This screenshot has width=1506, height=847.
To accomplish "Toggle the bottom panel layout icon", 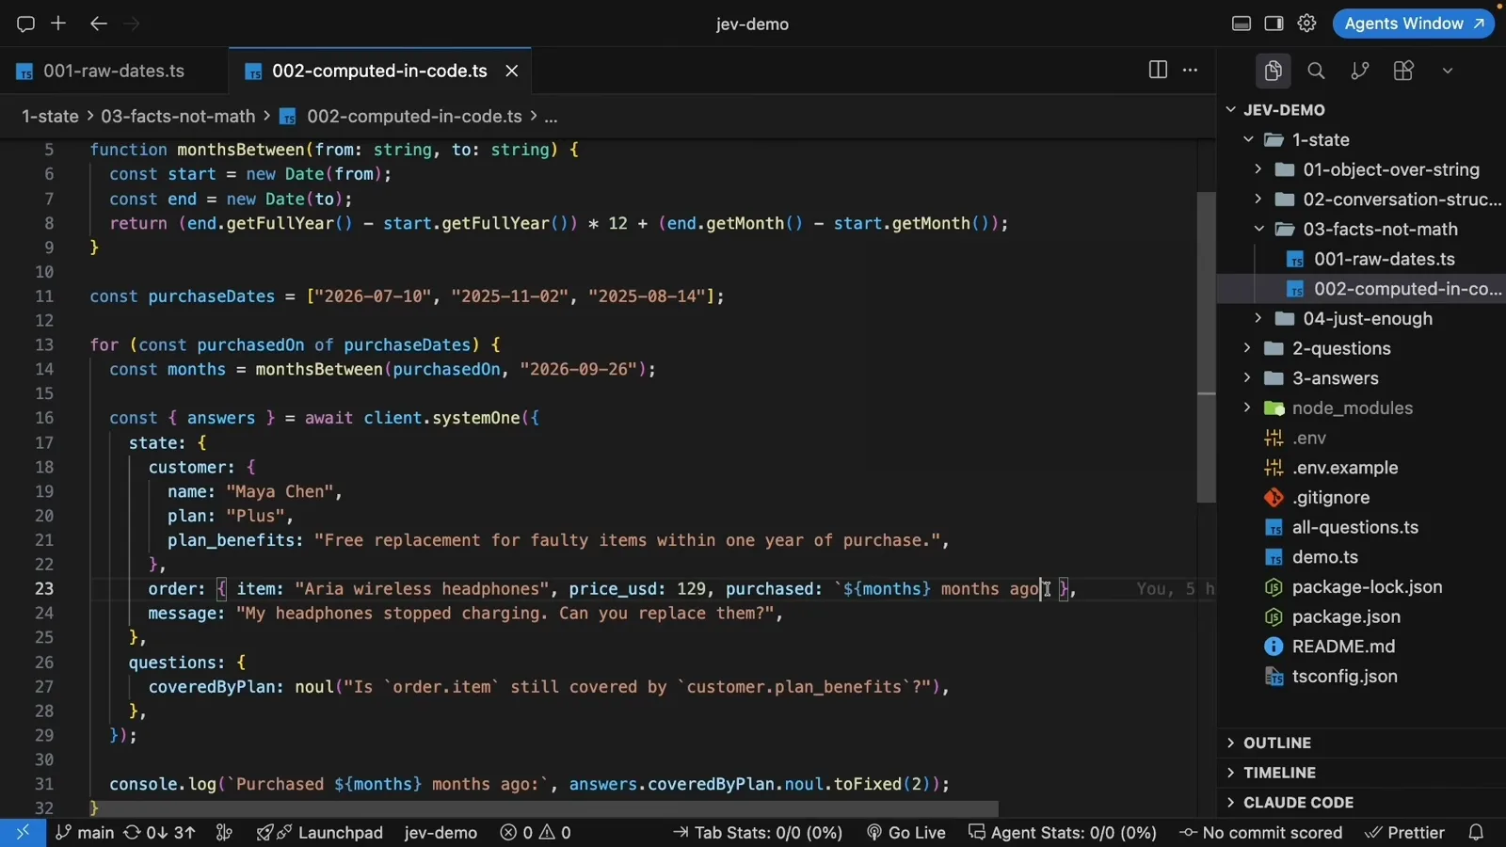I will coord(1242,24).
